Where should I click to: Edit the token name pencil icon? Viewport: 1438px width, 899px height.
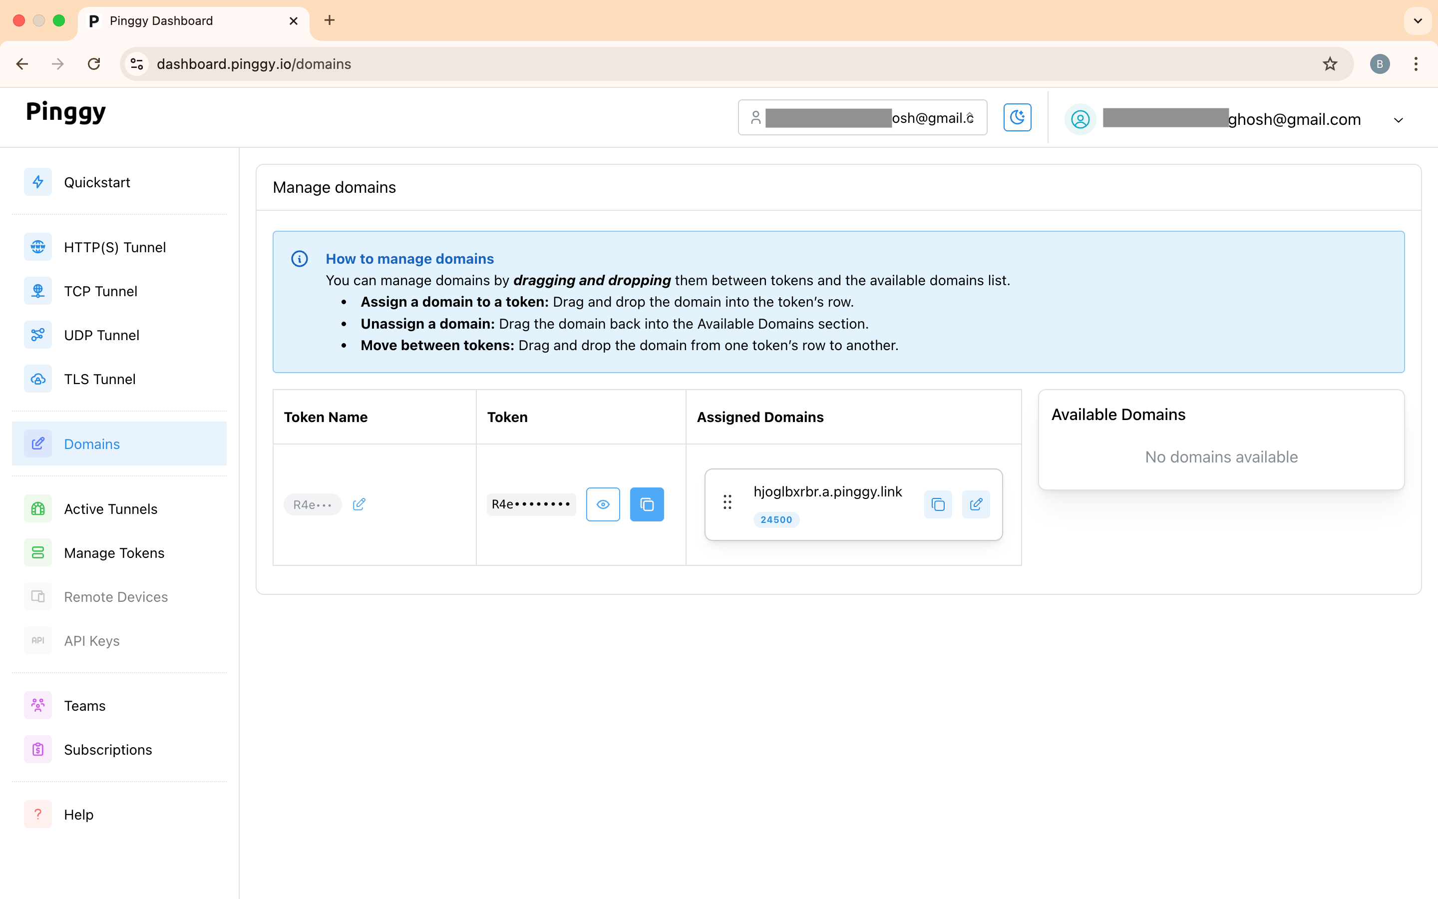click(x=359, y=504)
